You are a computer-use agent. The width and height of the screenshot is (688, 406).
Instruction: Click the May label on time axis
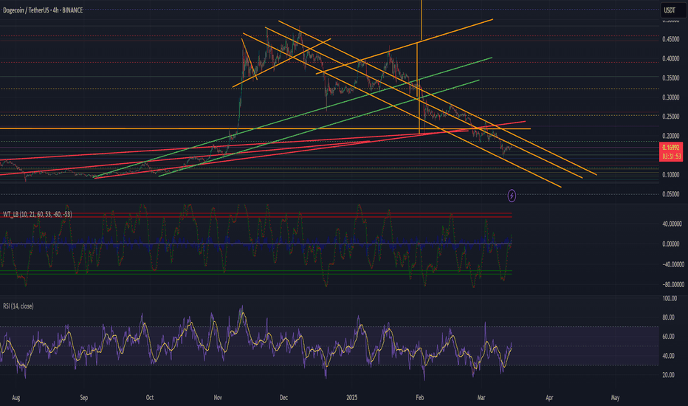(x=615, y=398)
